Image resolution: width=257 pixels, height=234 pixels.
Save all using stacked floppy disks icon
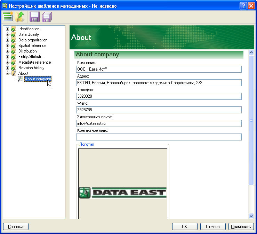point(47,17)
